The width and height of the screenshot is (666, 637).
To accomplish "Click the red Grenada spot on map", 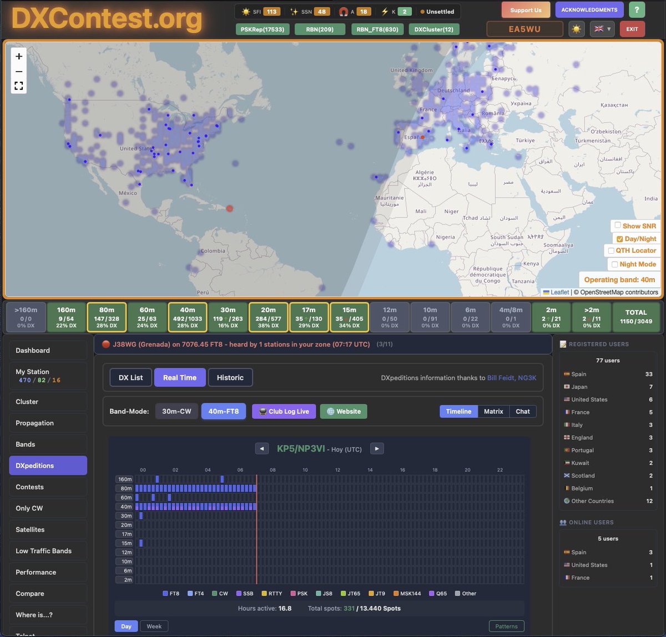I will [x=229, y=208].
